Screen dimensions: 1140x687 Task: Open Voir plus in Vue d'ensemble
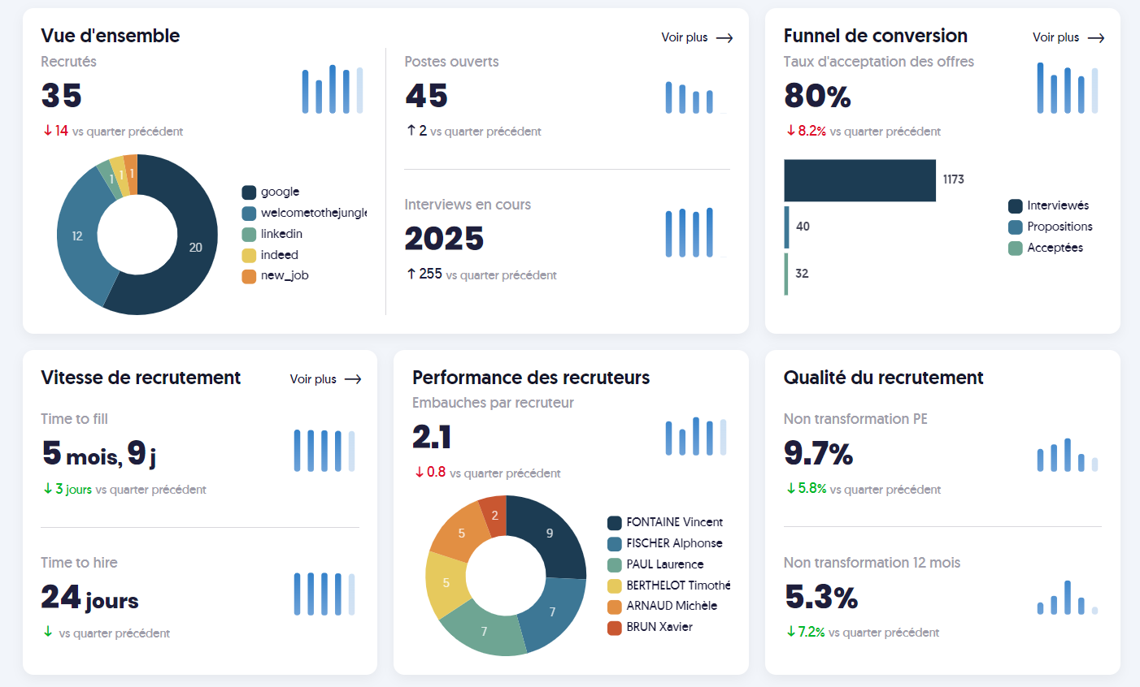coord(685,37)
